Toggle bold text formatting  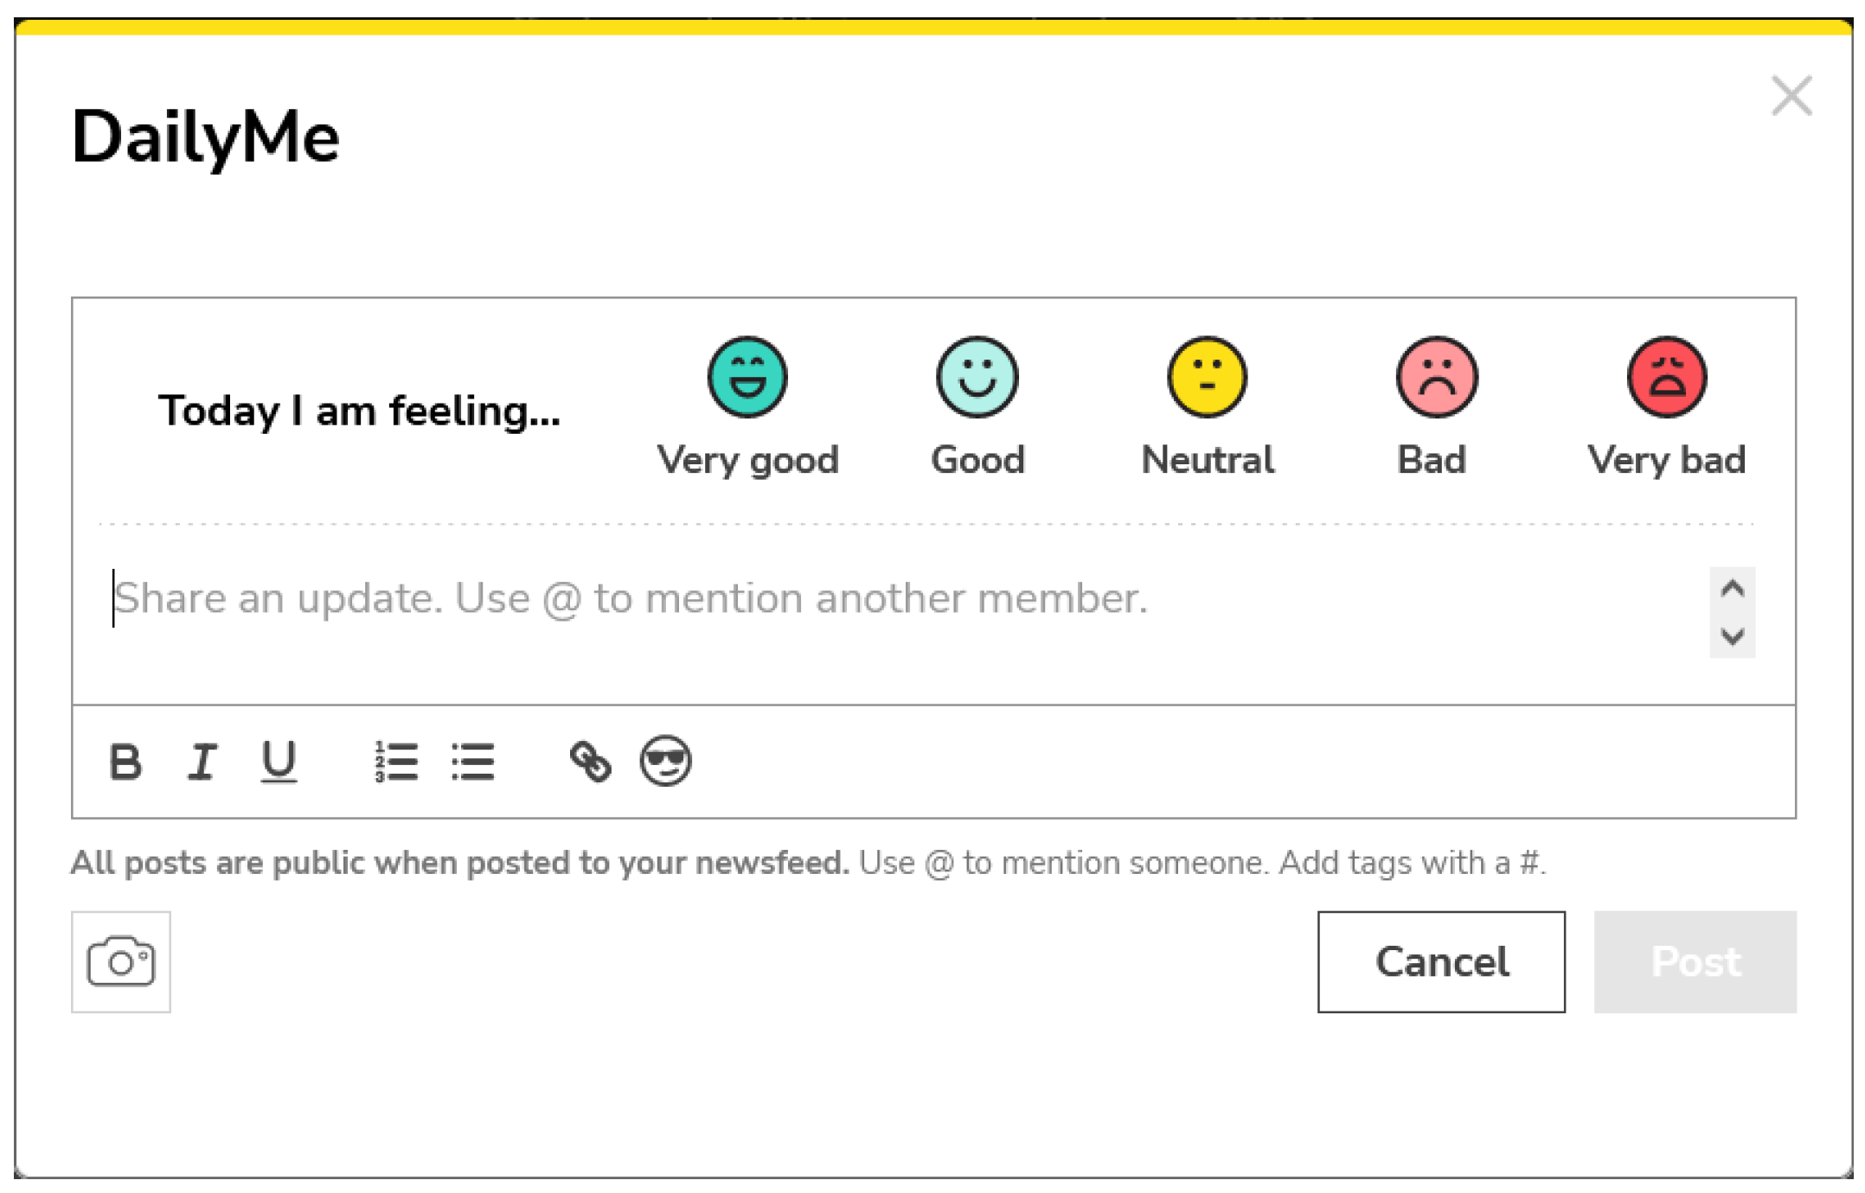pos(125,762)
